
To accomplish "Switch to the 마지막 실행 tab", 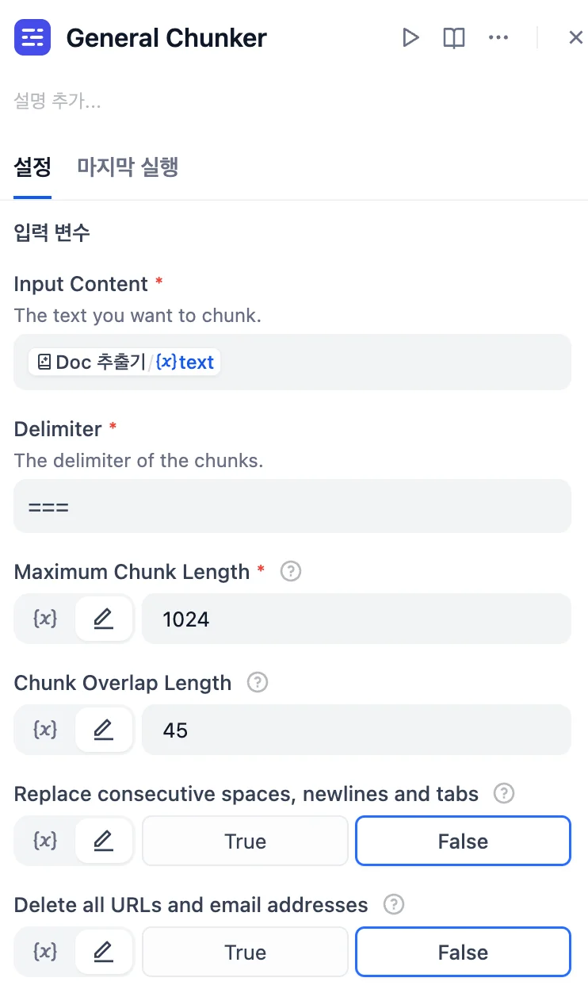I will (x=128, y=167).
